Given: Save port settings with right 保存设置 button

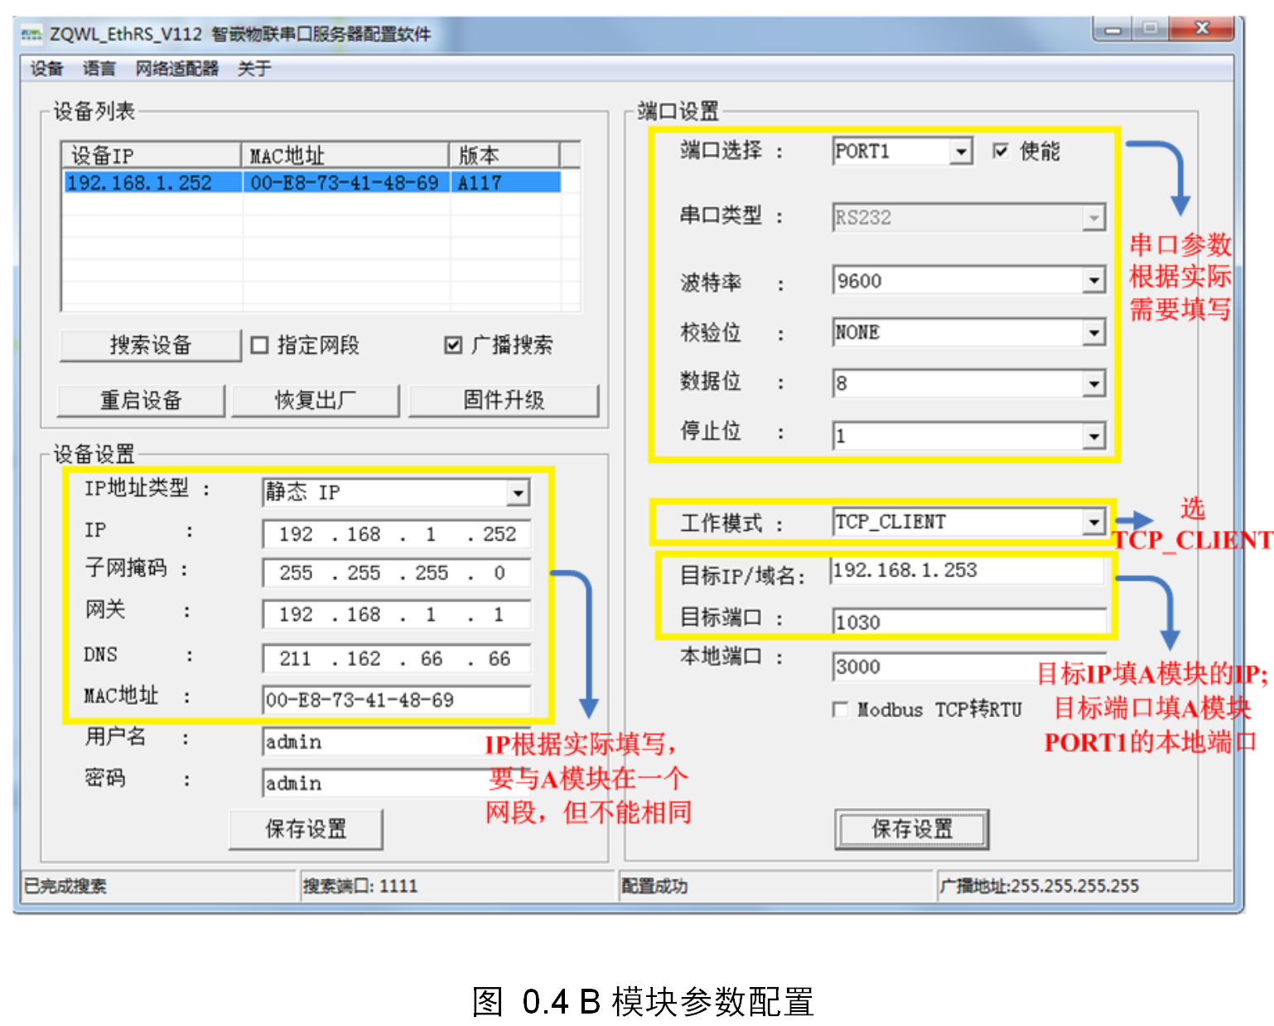Looking at the screenshot, I should [912, 830].
